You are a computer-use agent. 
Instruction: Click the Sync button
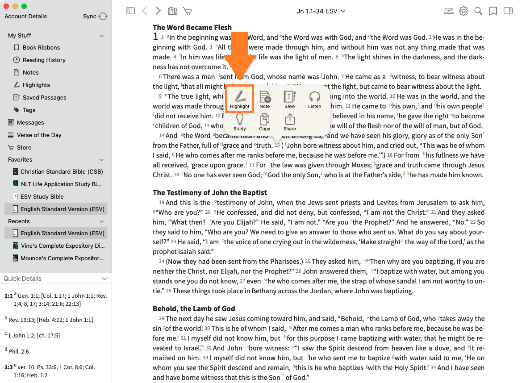[95, 17]
